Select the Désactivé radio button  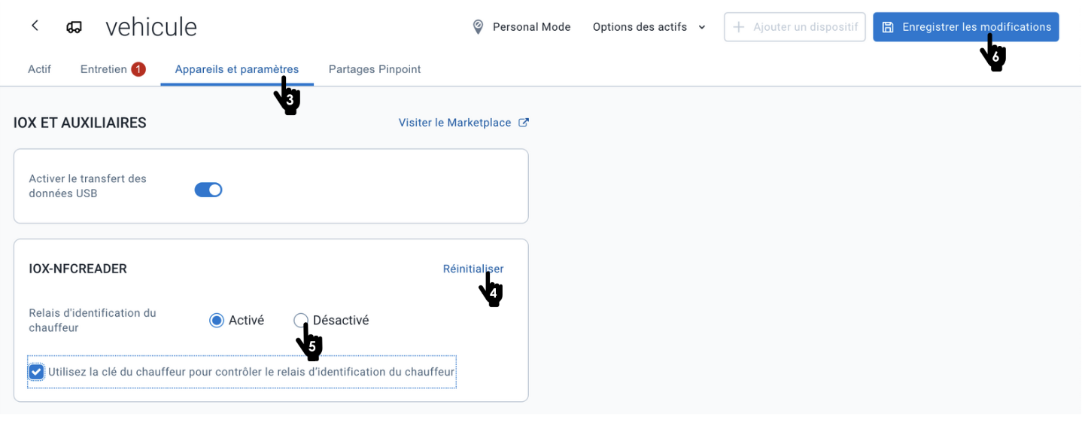(x=301, y=321)
